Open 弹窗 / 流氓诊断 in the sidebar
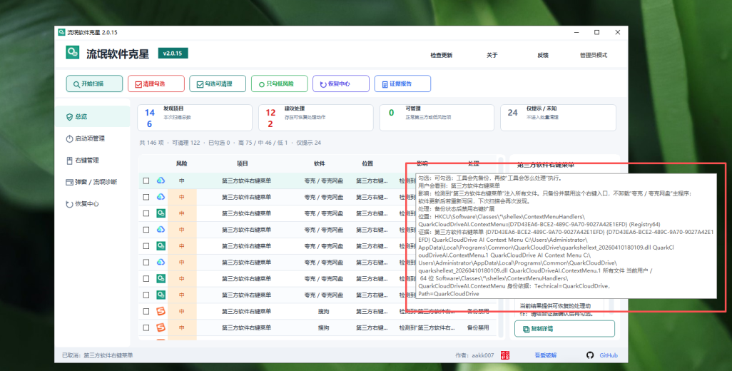The height and width of the screenshot is (371, 732). click(93, 182)
